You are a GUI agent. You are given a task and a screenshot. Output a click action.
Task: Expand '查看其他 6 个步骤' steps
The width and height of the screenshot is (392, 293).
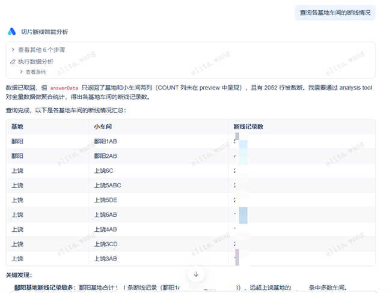click(x=38, y=50)
